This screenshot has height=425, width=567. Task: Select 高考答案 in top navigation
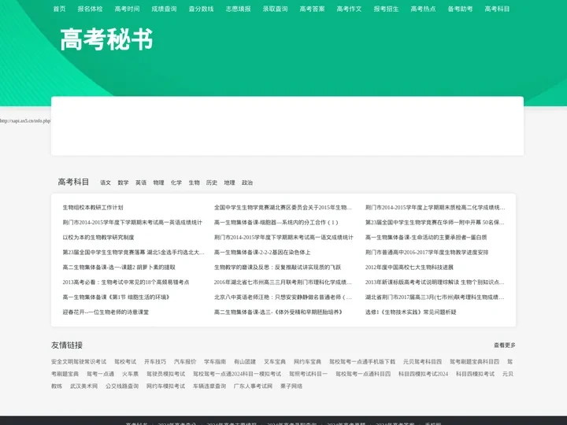pyautogui.click(x=312, y=9)
